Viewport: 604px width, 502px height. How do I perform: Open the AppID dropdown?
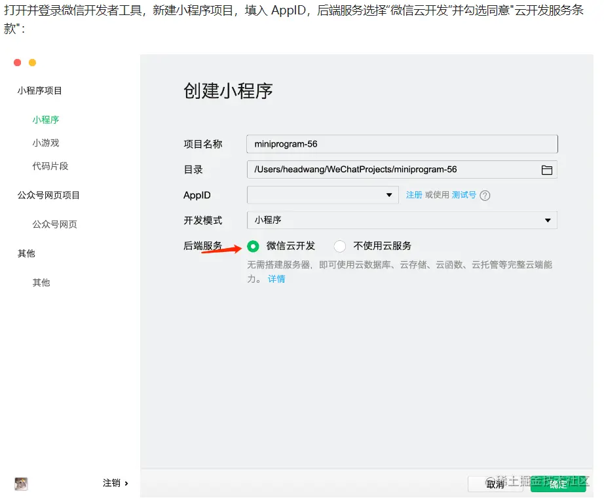[x=322, y=195]
